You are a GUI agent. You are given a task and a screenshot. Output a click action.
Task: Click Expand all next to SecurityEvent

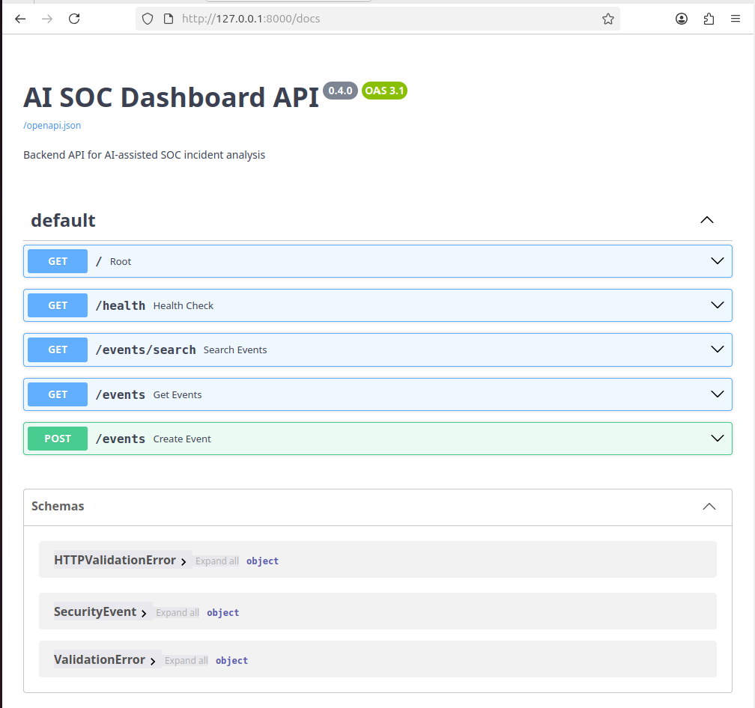pyautogui.click(x=178, y=613)
